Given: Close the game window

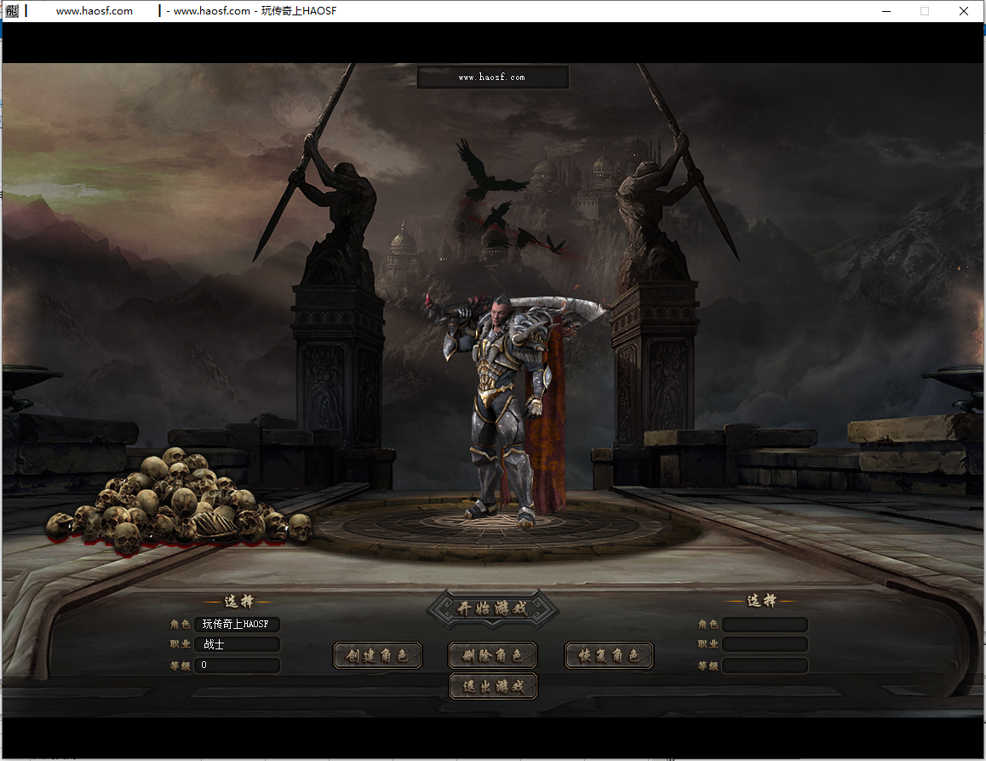Looking at the screenshot, I should tap(964, 11).
